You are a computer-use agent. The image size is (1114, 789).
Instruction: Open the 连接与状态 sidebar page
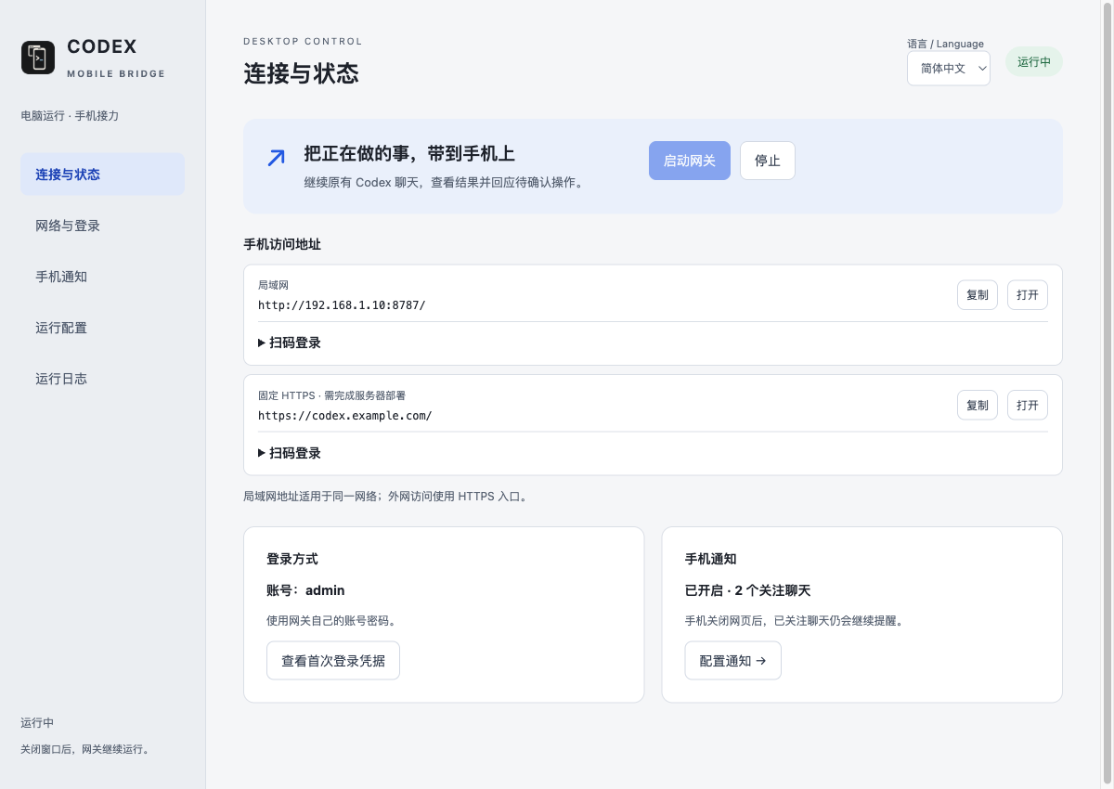[x=102, y=175]
